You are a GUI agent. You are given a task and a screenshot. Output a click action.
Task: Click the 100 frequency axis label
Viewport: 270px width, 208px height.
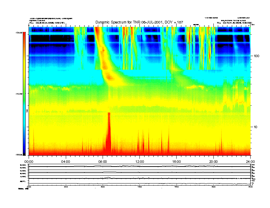257,56
